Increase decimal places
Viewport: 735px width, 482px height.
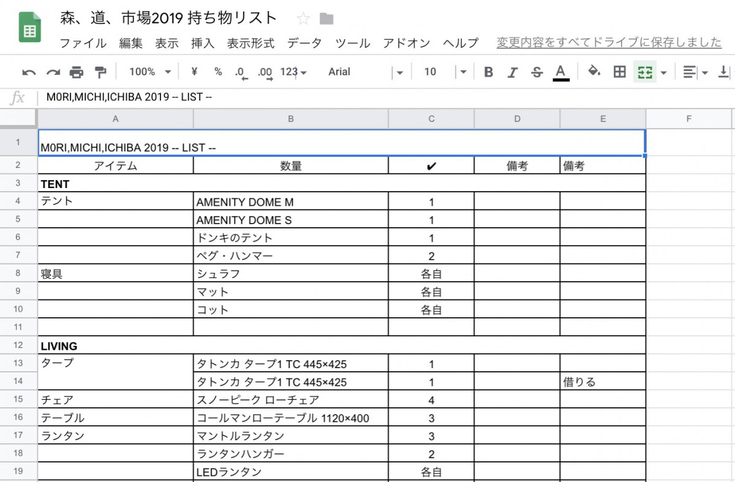[265, 73]
